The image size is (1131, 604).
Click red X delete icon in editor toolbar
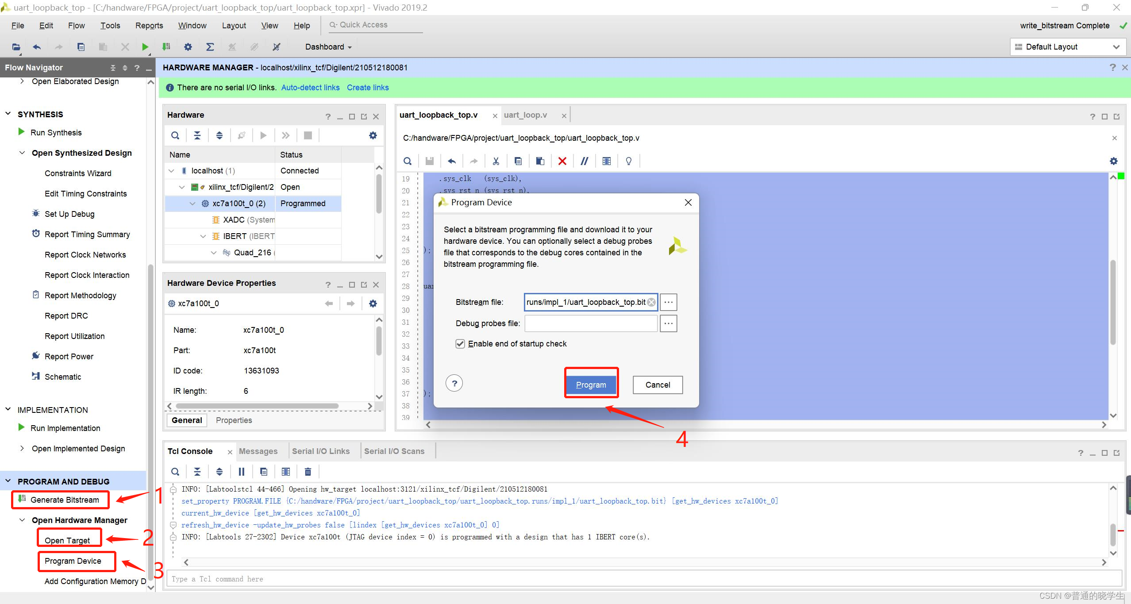click(x=562, y=161)
